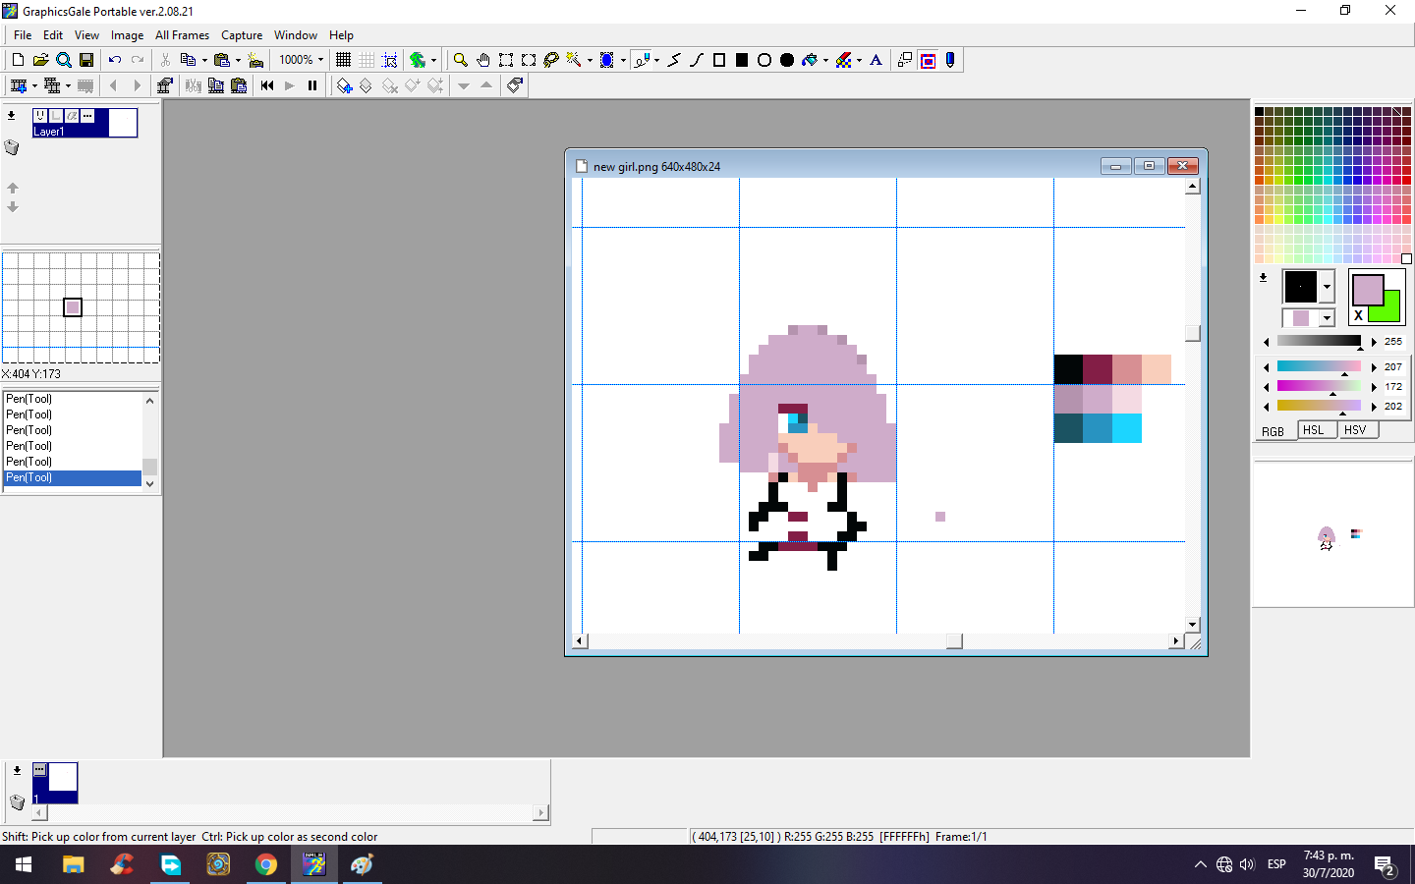The width and height of the screenshot is (1415, 884).
Task: Expand the paste options dropdown arrow
Action: [x=238, y=60]
